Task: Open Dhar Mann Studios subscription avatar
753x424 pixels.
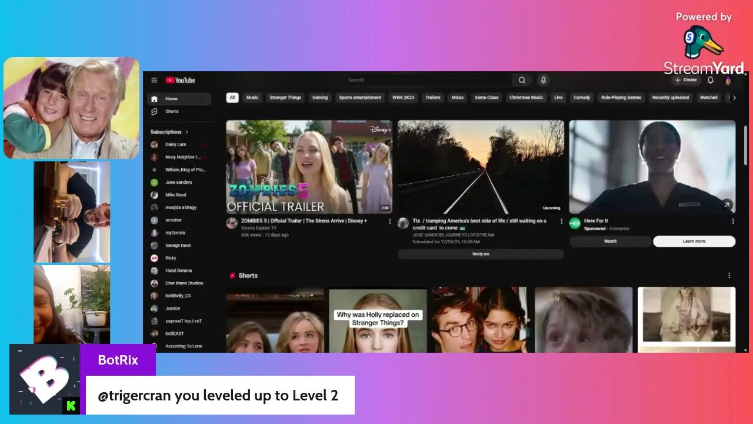Action: tap(154, 283)
